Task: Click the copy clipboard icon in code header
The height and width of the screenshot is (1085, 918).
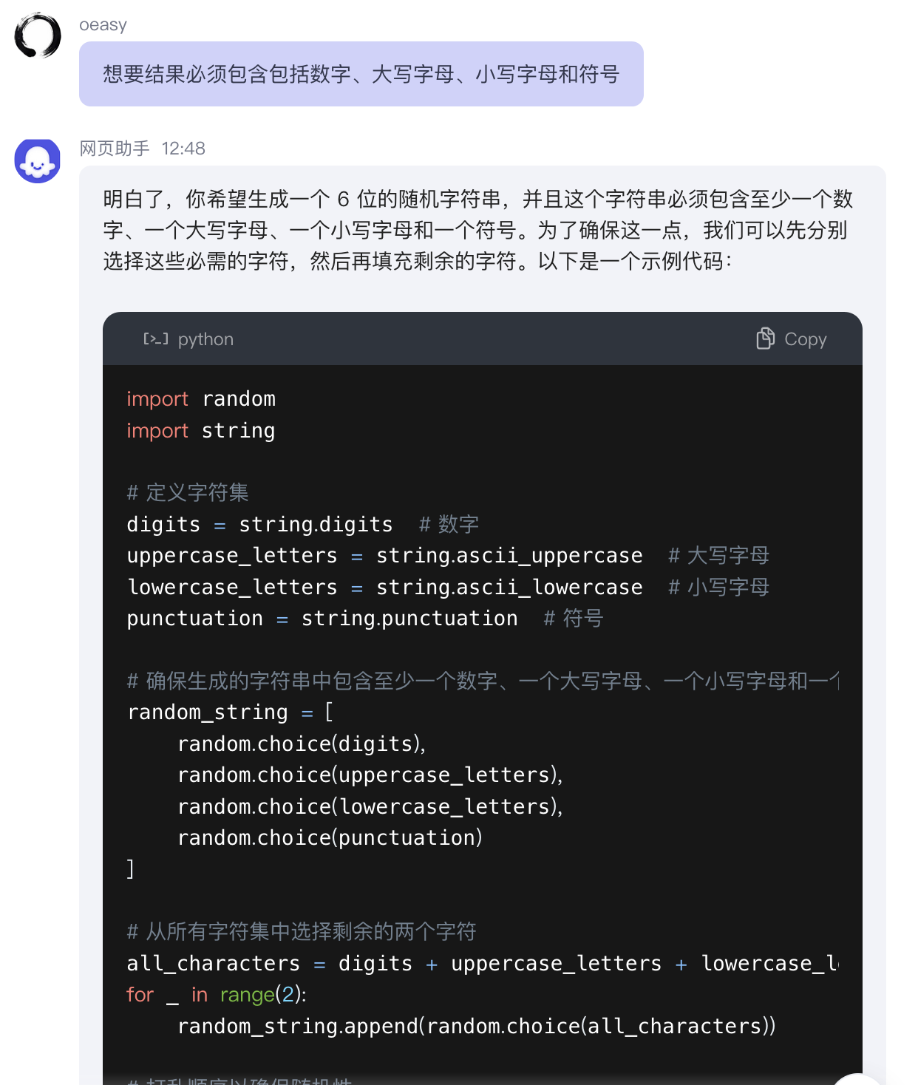Action: (765, 339)
